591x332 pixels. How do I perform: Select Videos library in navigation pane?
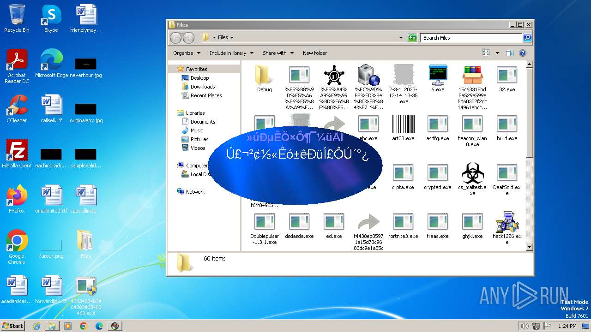point(198,148)
